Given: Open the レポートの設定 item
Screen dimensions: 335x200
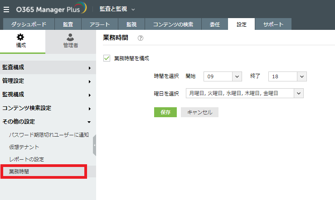Looking at the screenshot, I should click(x=26, y=159).
